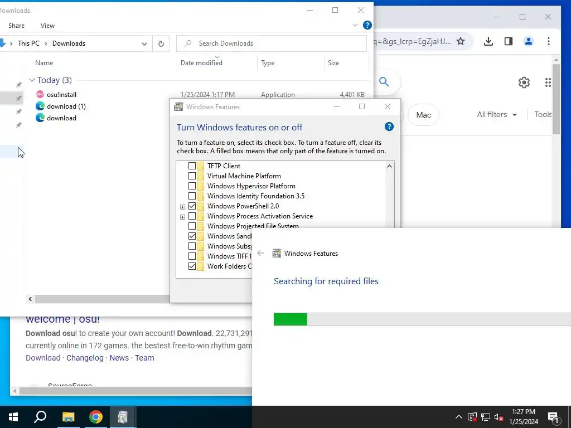Click Chrome page vertical scrollbar thumb
Image resolution: width=571 pixels, height=428 pixels.
[556, 99]
